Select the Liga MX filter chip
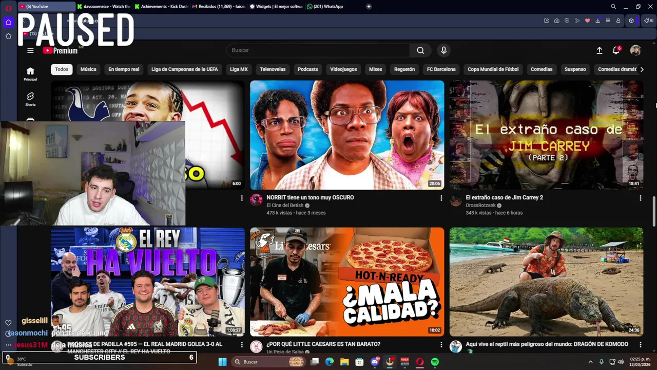Viewport: 657px width, 370px height. point(239,69)
